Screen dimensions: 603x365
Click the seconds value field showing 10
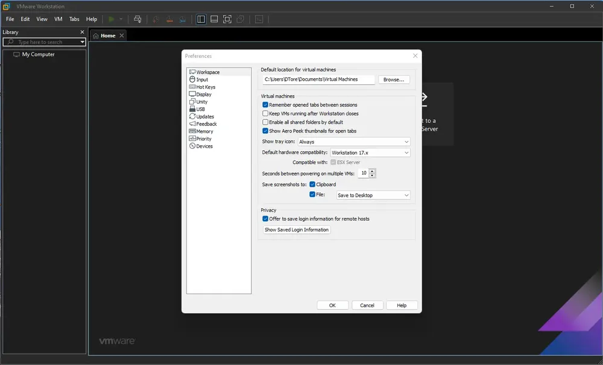tap(364, 173)
